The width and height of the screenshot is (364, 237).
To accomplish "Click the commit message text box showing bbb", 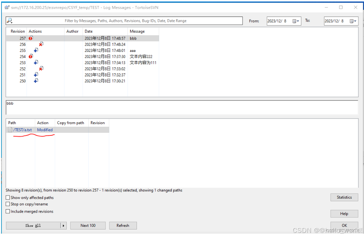I will (x=182, y=107).
